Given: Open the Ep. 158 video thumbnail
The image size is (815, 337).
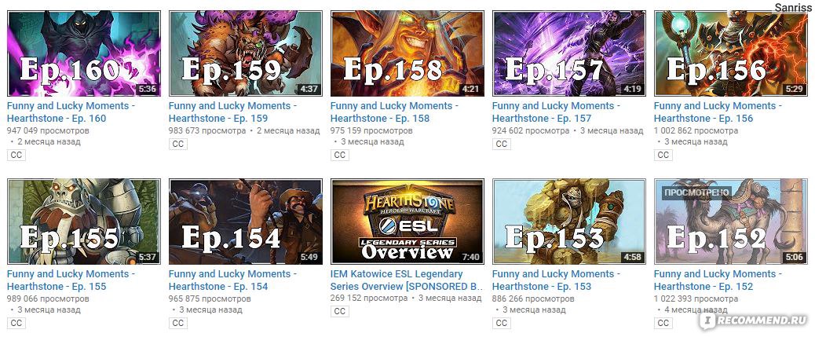Looking at the screenshot, I should [x=407, y=53].
